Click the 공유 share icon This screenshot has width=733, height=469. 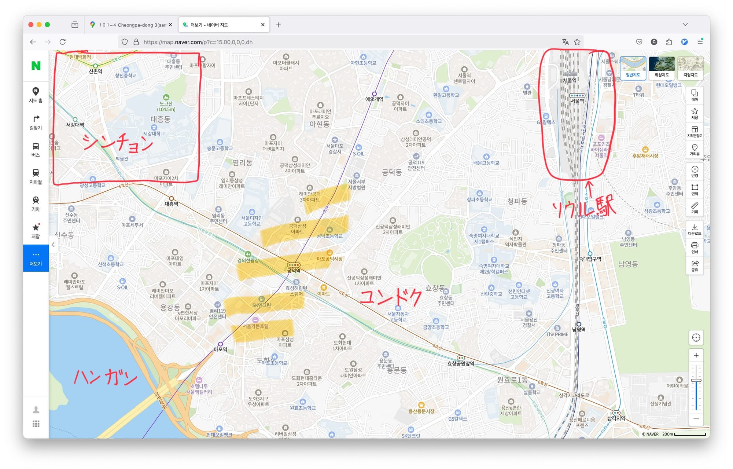(x=695, y=265)
